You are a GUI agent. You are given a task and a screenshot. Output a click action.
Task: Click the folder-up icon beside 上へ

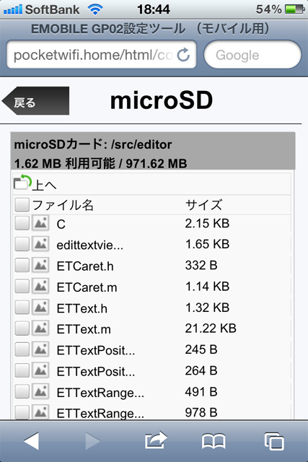[x=22, y=182]
